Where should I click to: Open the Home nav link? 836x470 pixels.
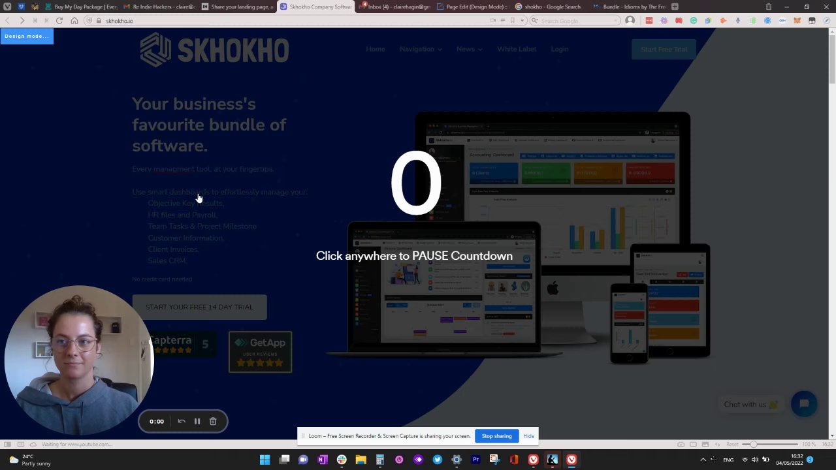(x=375, y=49)
